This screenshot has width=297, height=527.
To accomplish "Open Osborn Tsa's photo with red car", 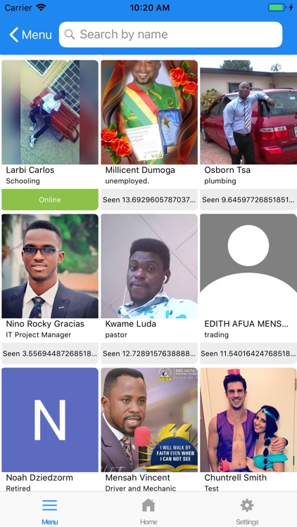I will 248,112.
